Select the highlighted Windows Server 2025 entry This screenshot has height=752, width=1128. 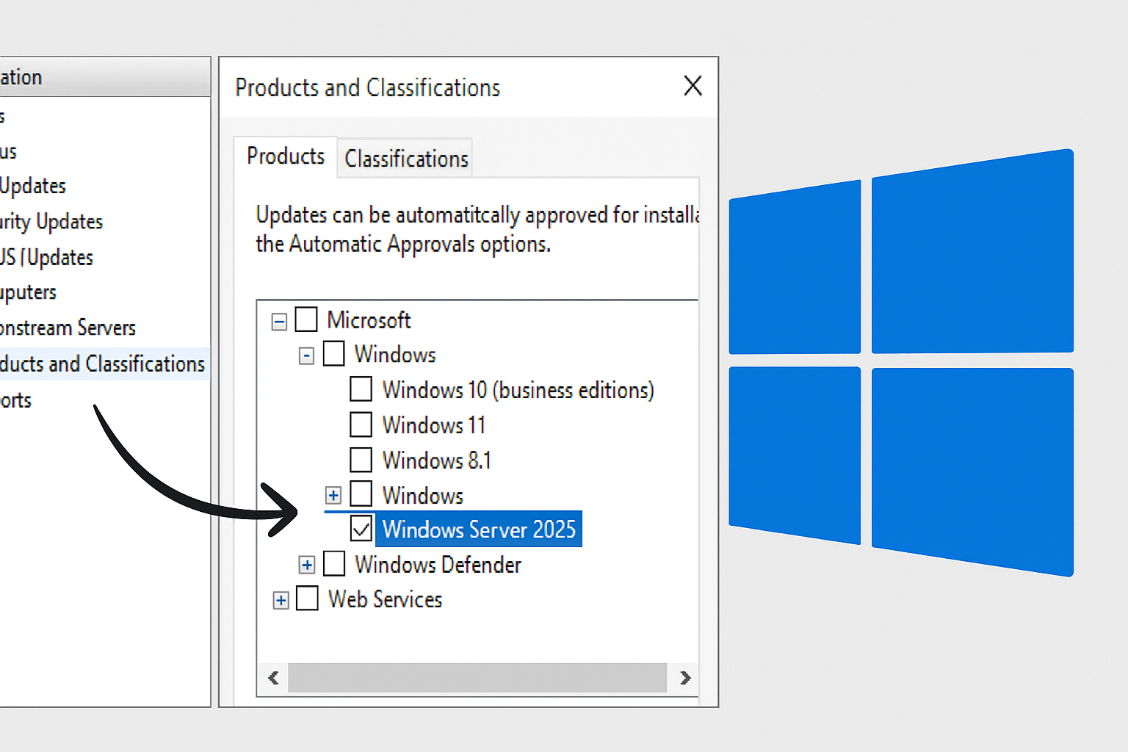(478, 529)
